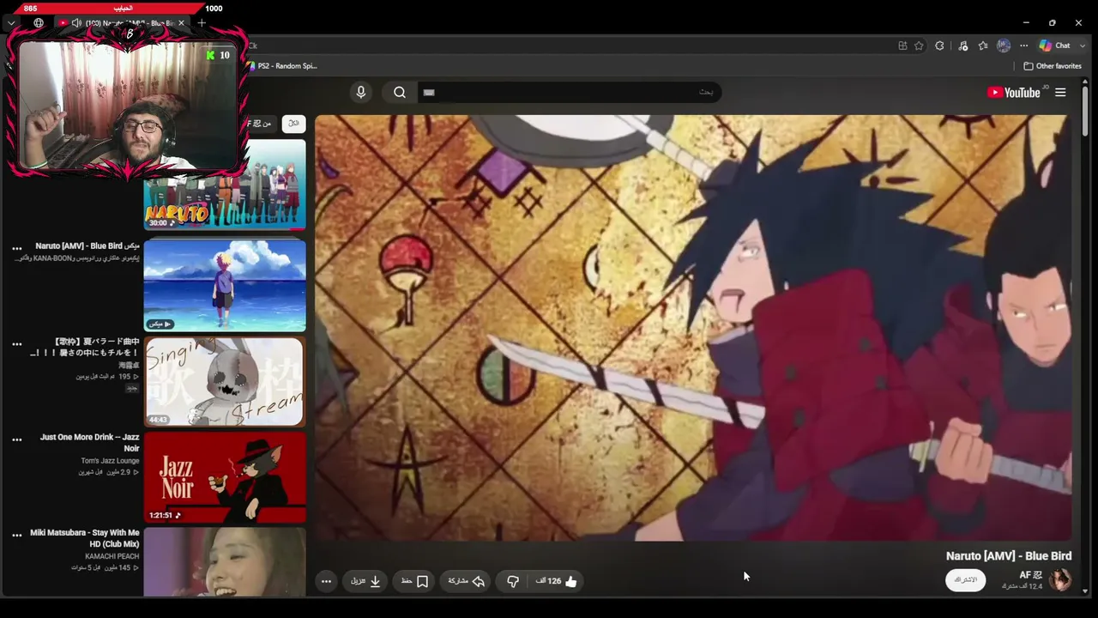Open the favorites list toolbar icon
This screenshot has height=618, width=1098.
coord(983,45)
